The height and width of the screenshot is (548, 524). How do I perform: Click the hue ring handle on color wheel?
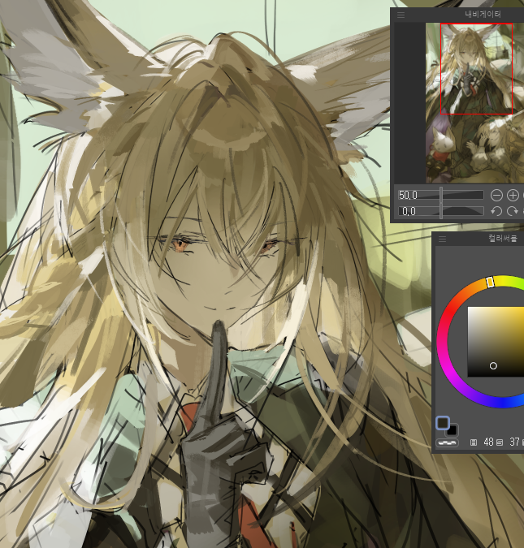[491, 282]
